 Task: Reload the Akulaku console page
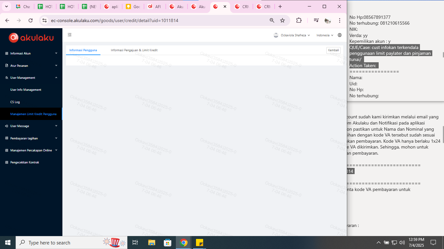[x=31, y=20]
